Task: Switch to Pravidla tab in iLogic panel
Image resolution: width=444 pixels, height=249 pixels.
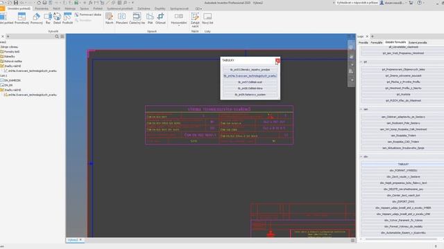Action: click(x=364, y=43)
